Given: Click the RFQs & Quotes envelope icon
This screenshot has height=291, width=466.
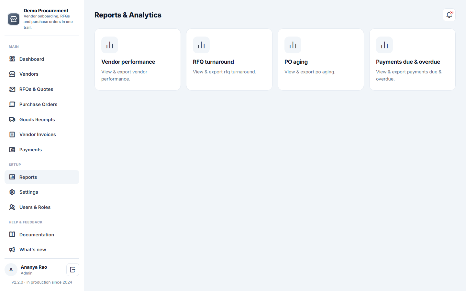Looking at the screenshot, I should [12, 89].
